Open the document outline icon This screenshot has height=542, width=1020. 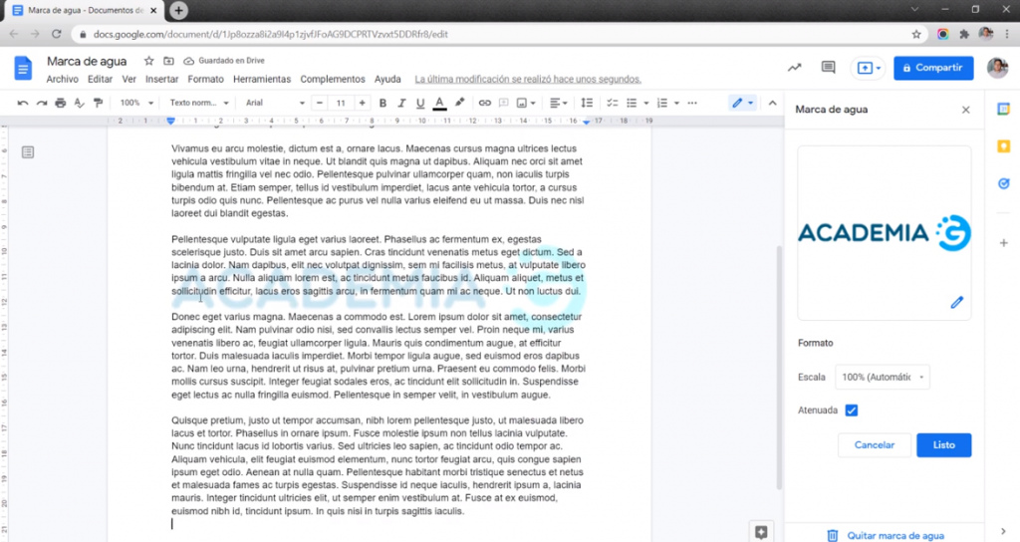(x=28, y=151)
